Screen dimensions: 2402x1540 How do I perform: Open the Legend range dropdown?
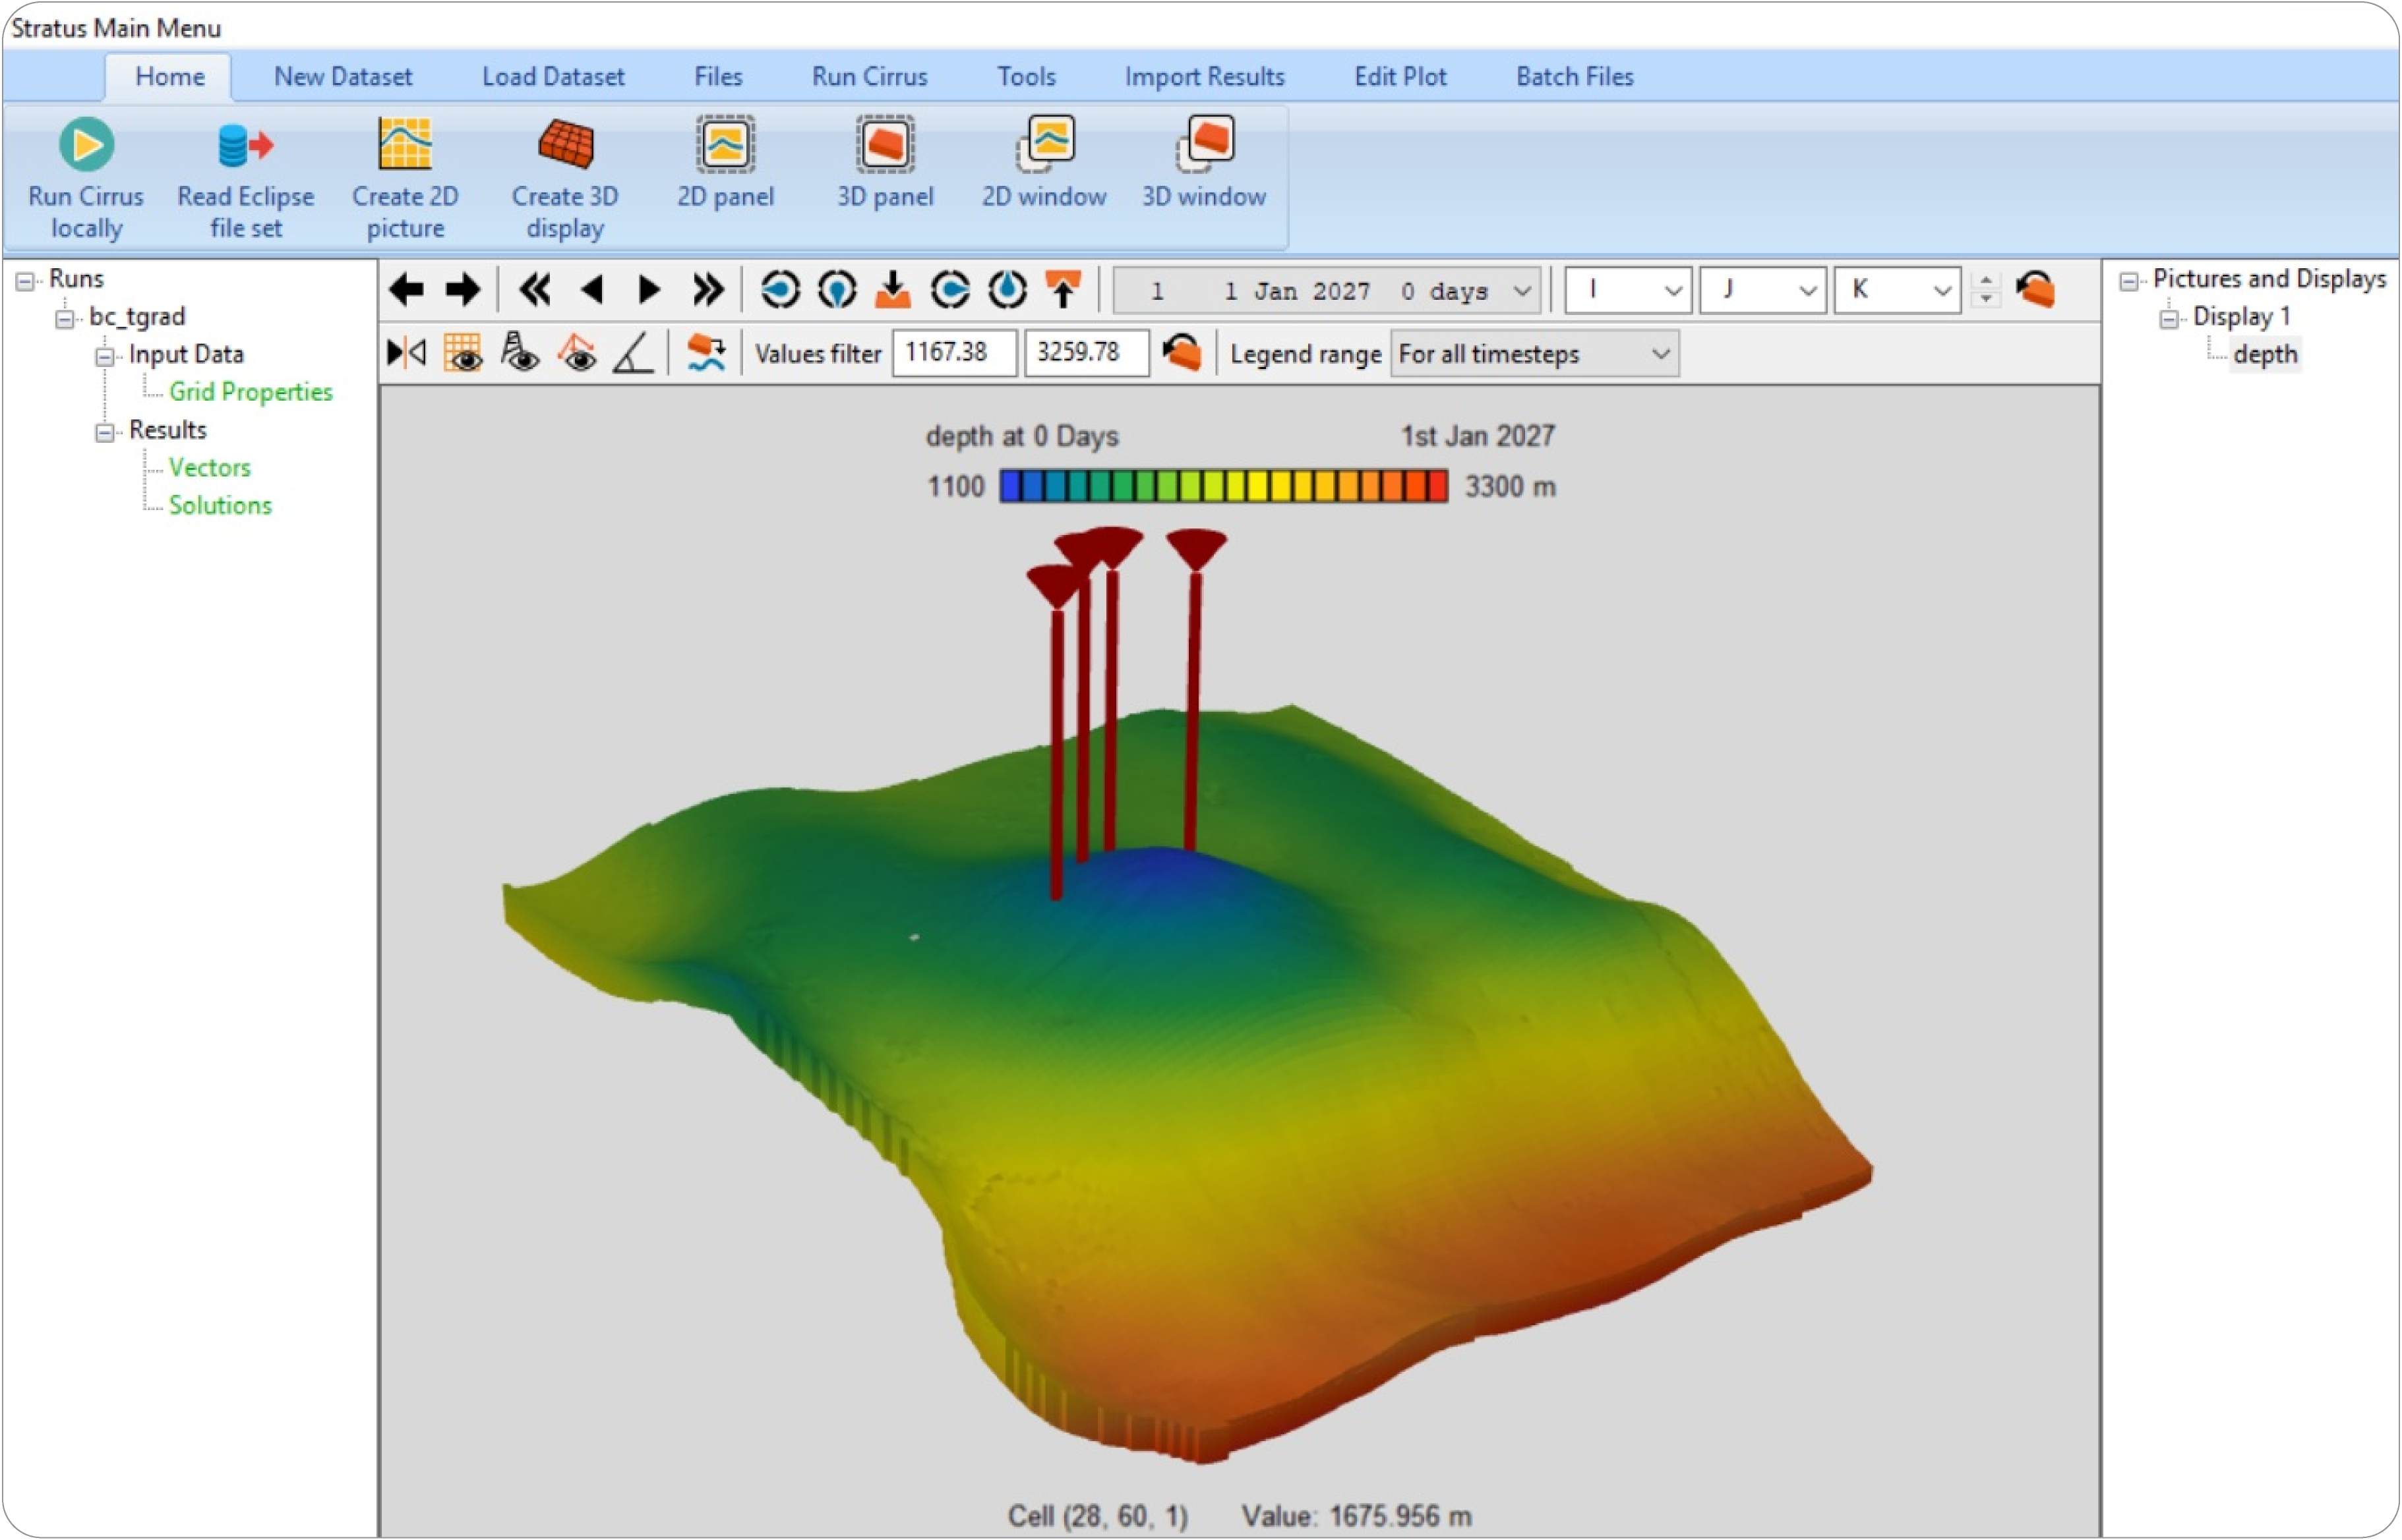[1660, 354]
